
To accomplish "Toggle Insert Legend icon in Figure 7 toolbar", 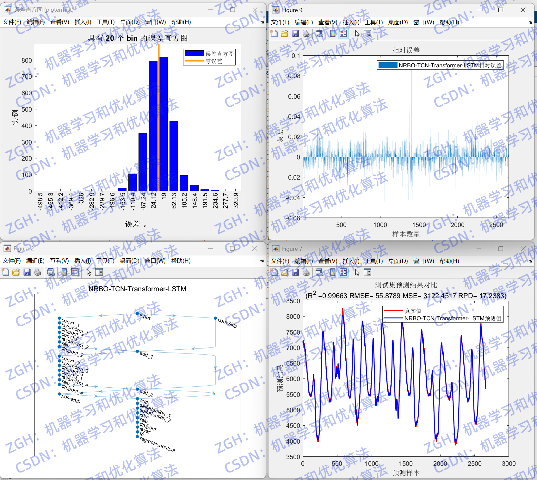I will tap(343, 272).
